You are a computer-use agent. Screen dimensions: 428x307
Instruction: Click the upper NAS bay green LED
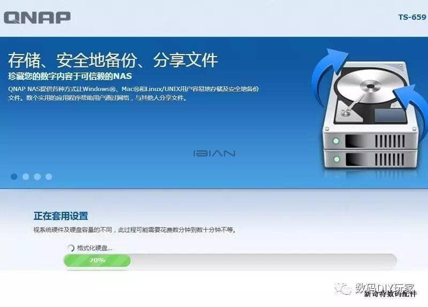[336, 141]
